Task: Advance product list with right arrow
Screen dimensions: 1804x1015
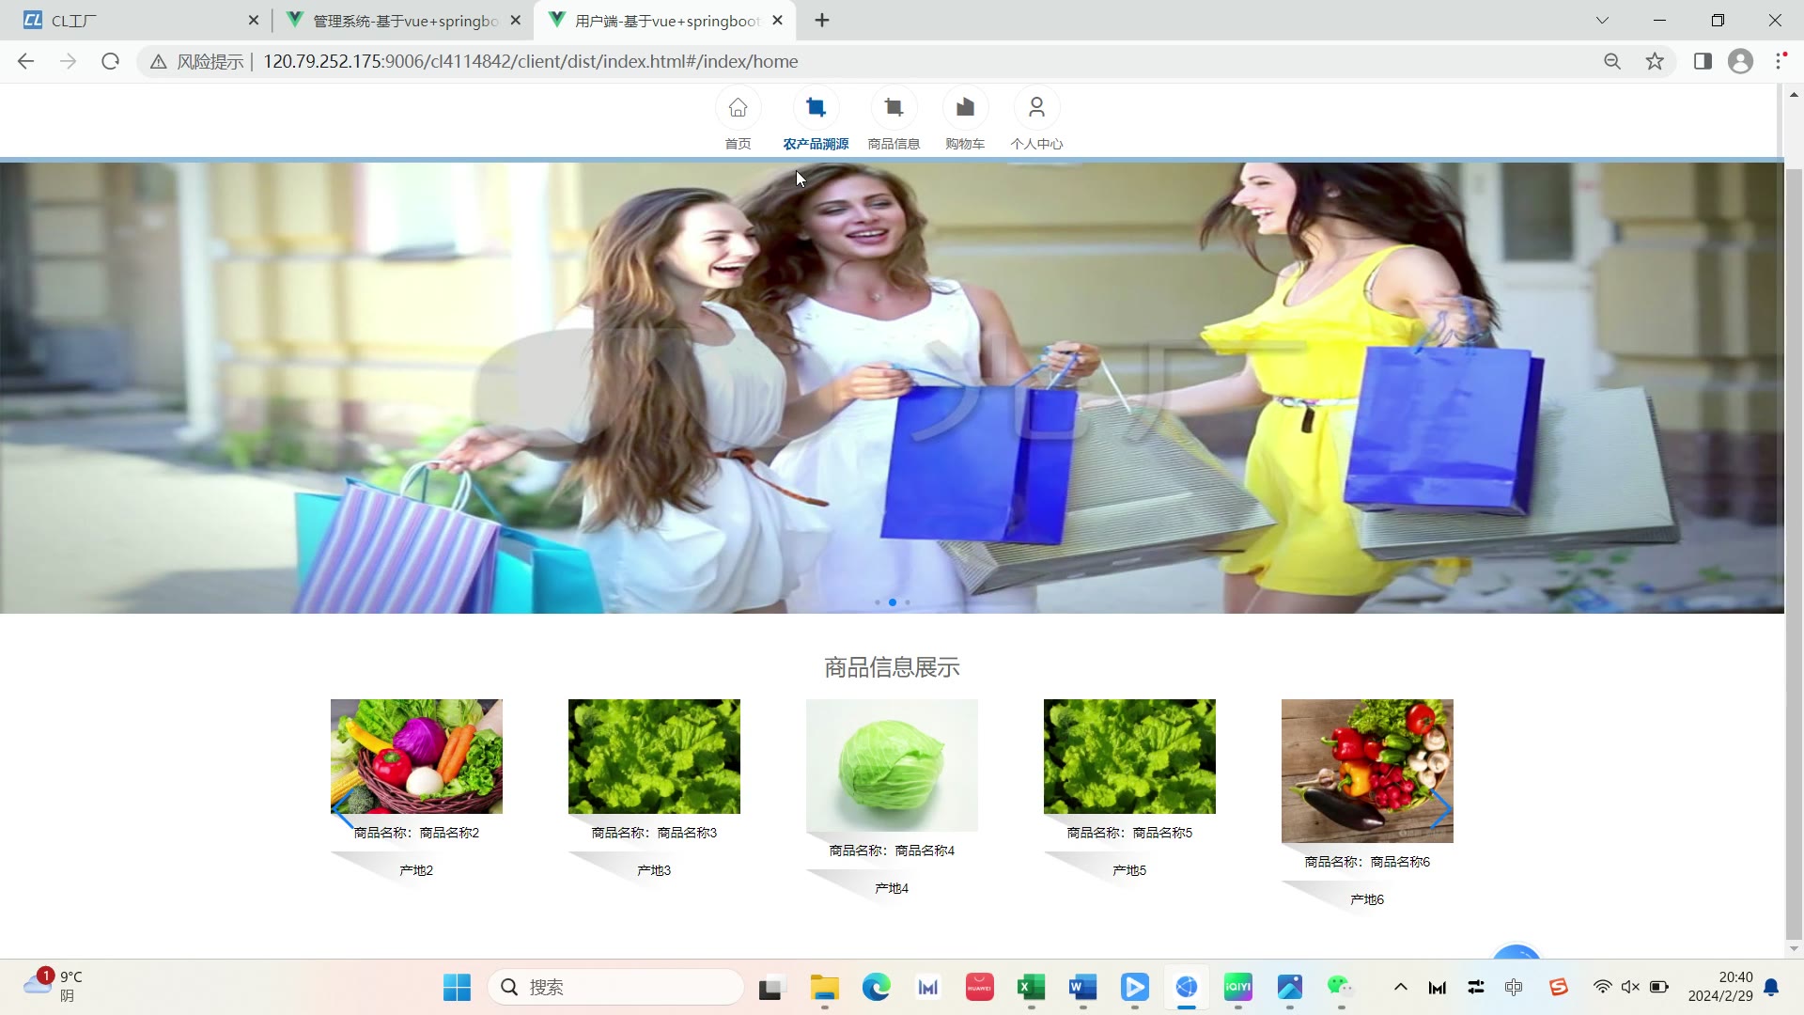Action: [1440, 808]
